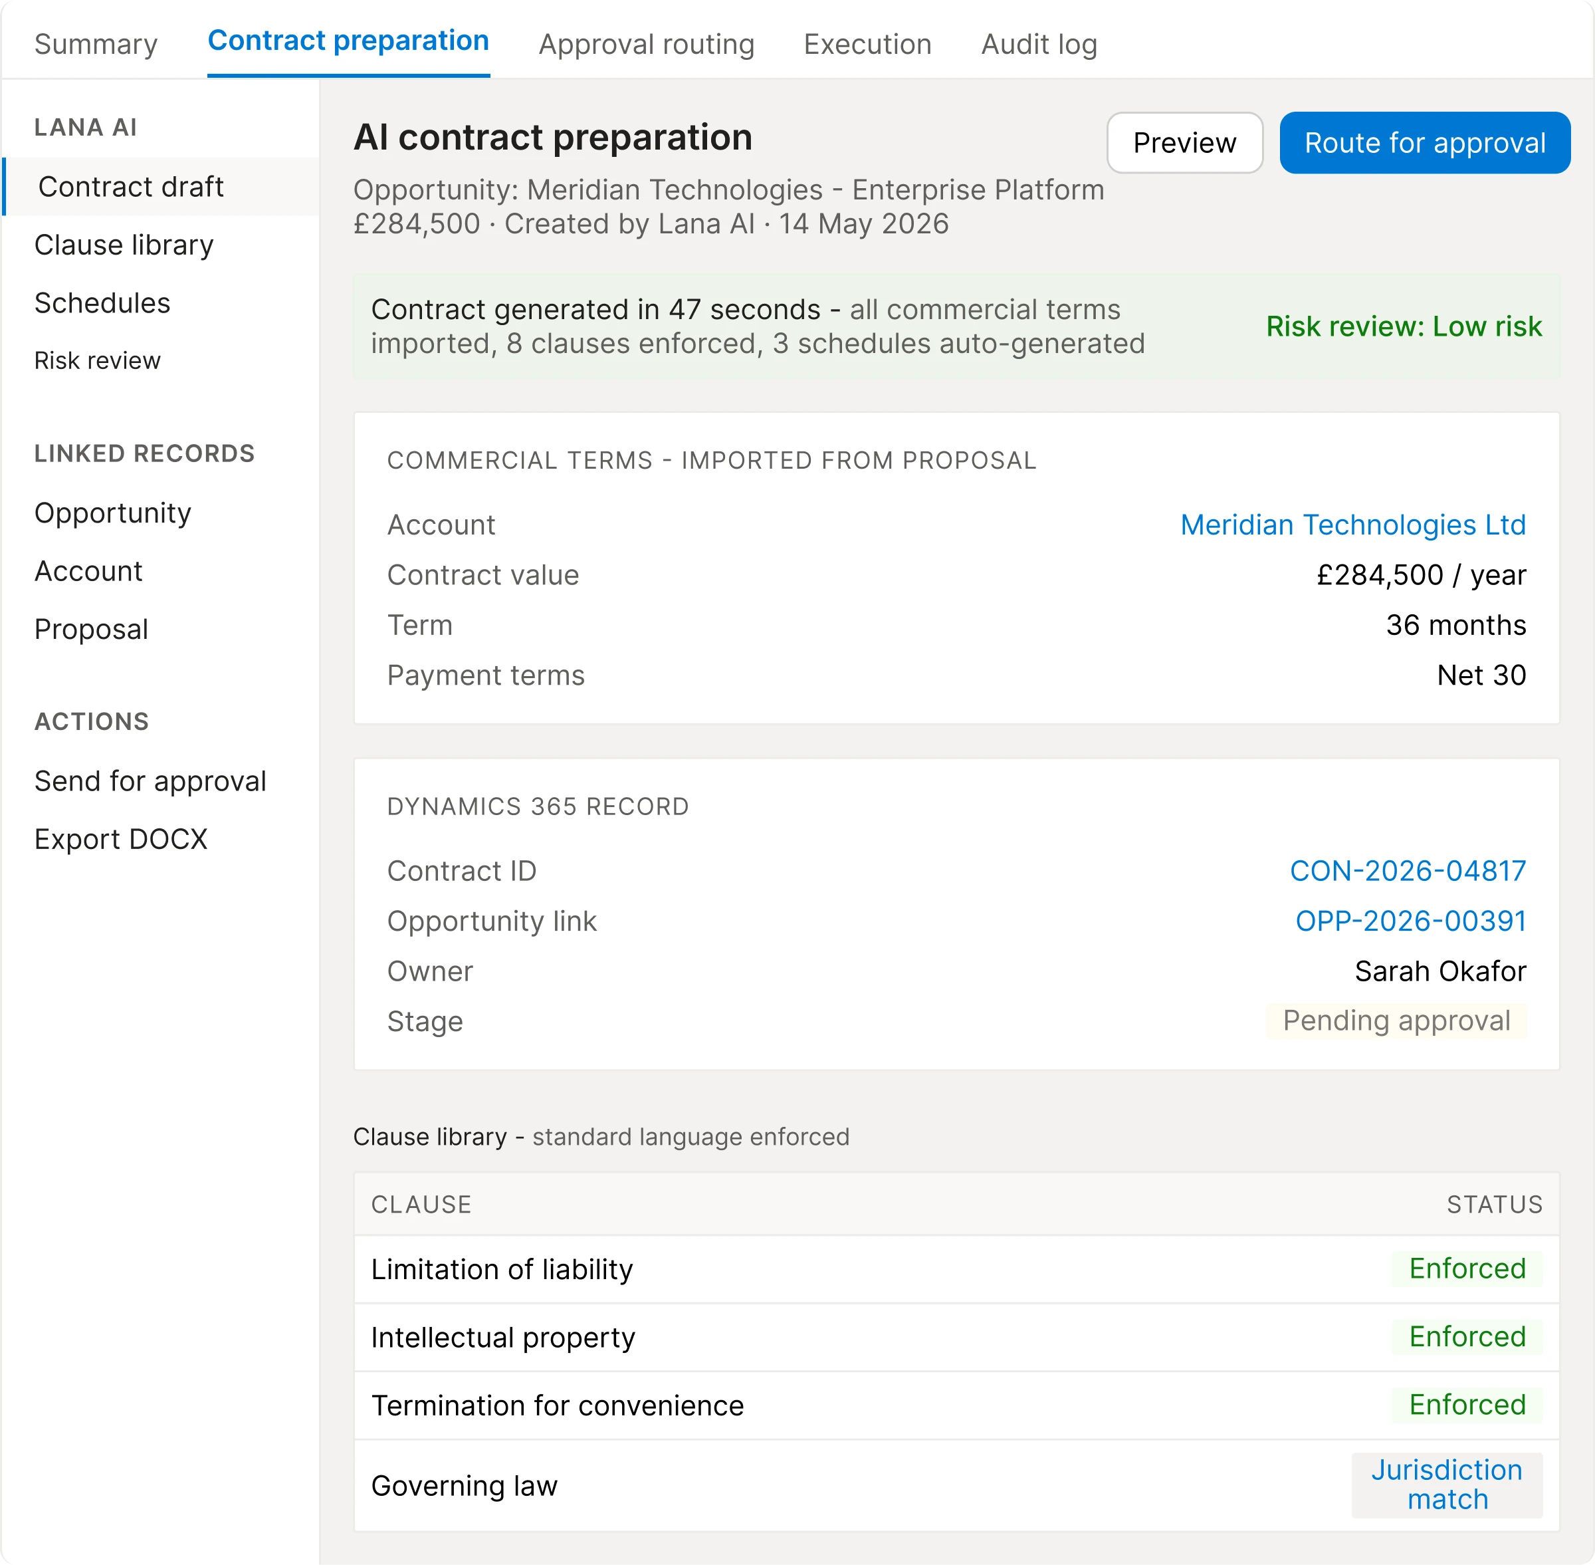This screenshot has height=1565, width=1595.
Task: View the Audit log tab
Action: tap(1039, 44)
